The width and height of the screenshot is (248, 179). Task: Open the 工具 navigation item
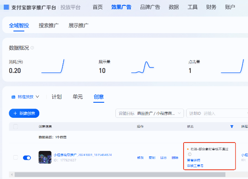(192, 7)
